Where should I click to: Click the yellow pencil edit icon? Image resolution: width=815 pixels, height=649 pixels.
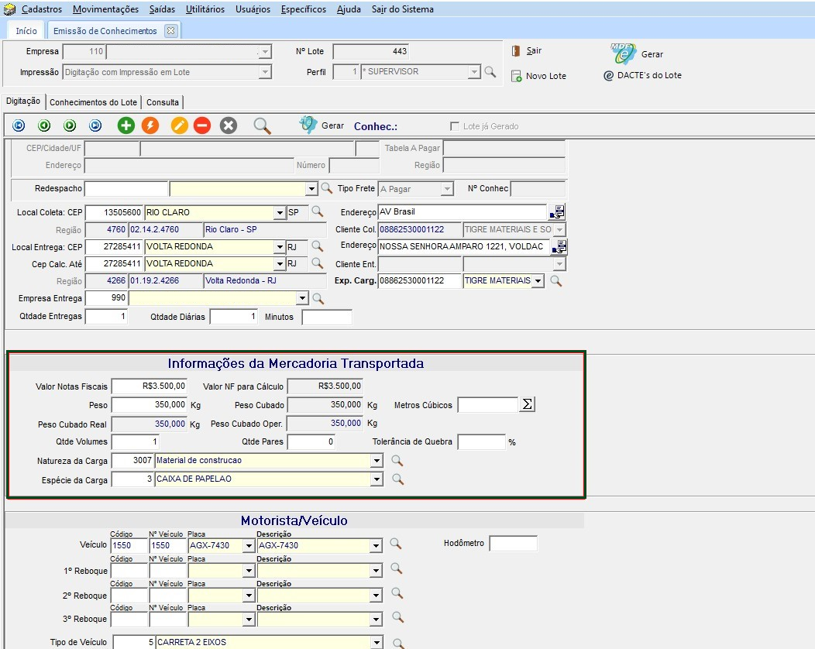[x=180, y=125]
